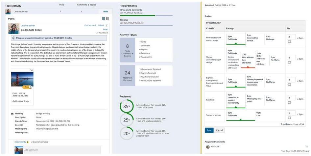Click the Posts column header

coord(62,5)
